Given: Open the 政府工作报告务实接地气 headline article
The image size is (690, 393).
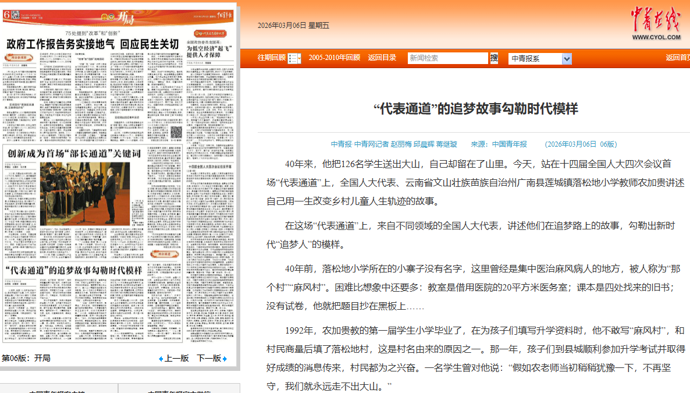Looking at the screenshot, I should click(x=93, y=44).
